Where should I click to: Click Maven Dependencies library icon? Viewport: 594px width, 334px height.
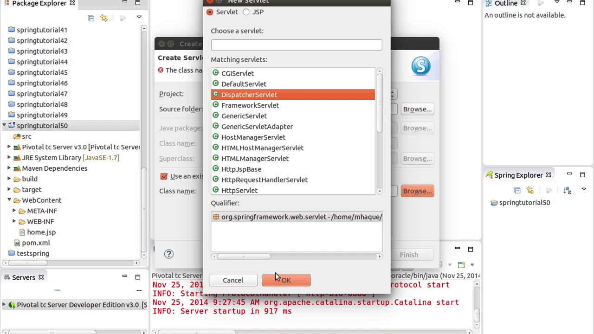[17, 168]
